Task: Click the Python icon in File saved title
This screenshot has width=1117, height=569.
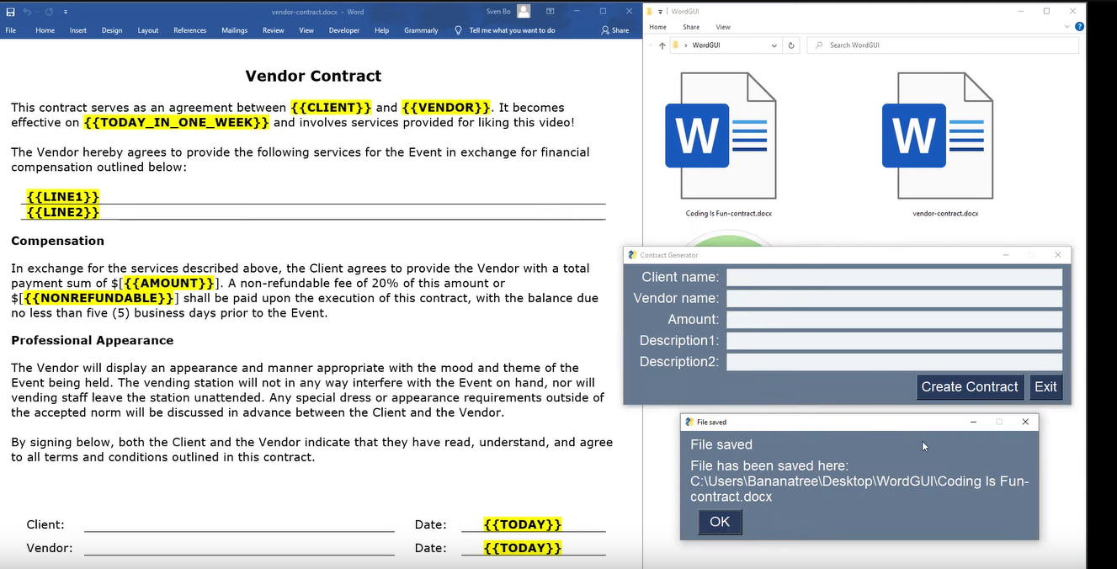Action: (x=689, y=422)
